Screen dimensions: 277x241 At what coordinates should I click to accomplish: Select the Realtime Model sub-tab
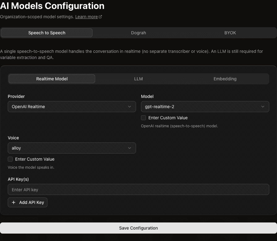tap(52, 79)
